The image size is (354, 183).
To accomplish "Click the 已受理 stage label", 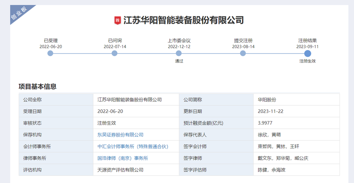I will coord(51,41).
